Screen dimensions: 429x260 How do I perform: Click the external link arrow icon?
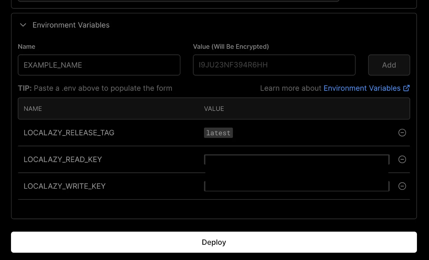point(406,88)
